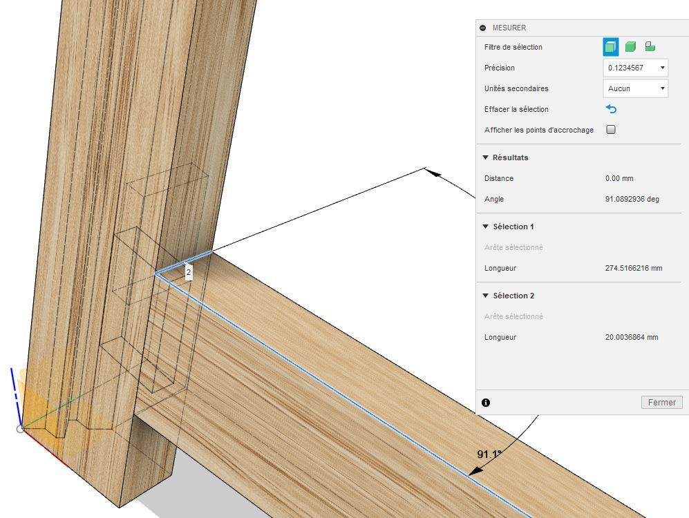Click the Sélection 2 length 20.0036864 mm
689x518 pixels.
(631, 337)
